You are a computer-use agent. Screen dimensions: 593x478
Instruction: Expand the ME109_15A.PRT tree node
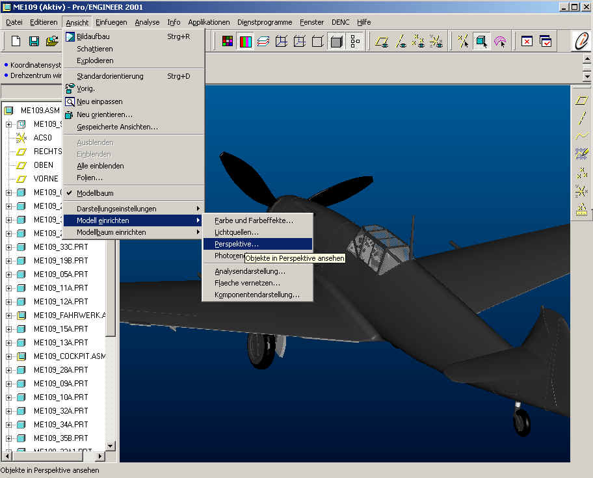click(8, 329)
